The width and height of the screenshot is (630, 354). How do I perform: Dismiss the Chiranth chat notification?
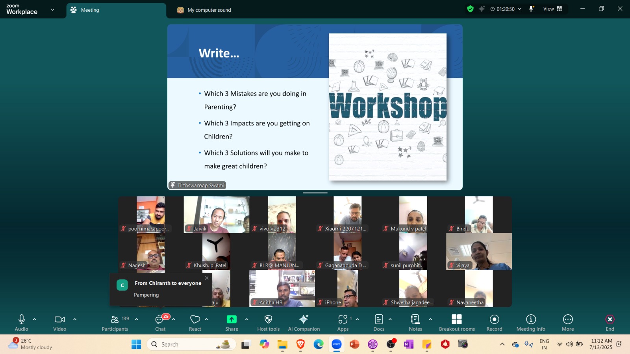click(207, 278)
